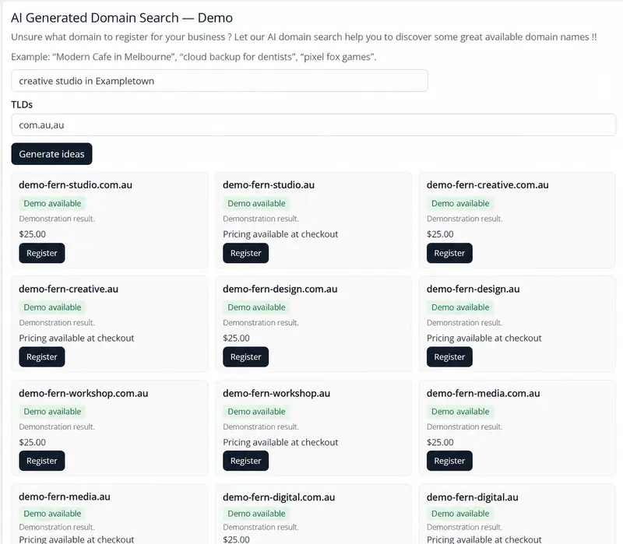Click the $25.00 price of demo-fern-studio.com.au

pos(32,234)
